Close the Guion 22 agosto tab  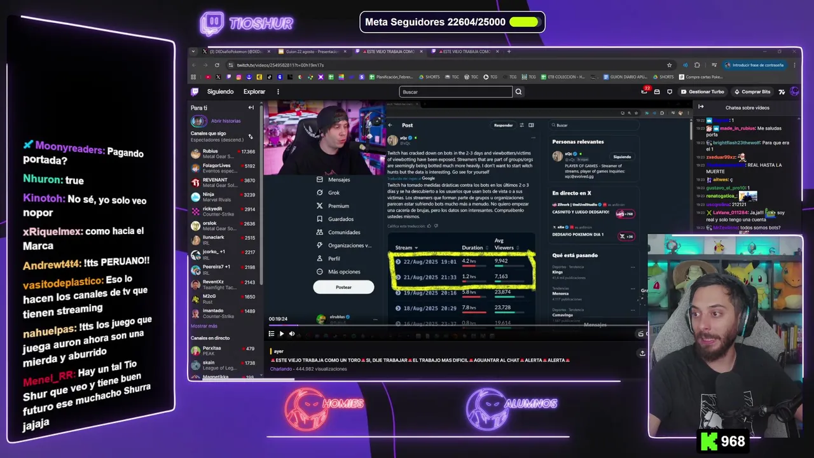(x=345, y=52)
